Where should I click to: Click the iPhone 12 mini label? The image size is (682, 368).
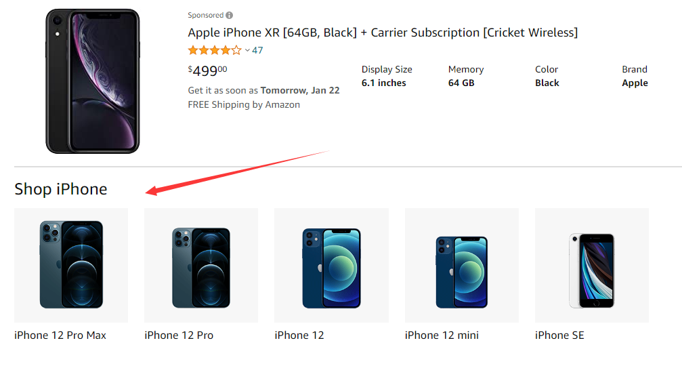[x=442, y=335]
